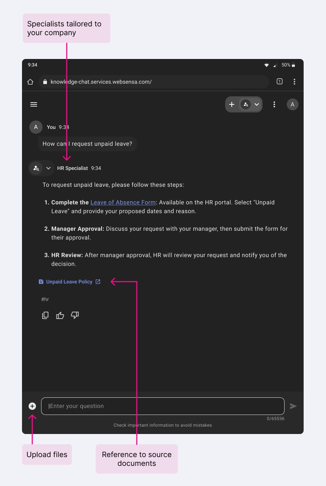Image resolution: width=326 pixels, height=486 pixels.
Task: Open the file upload plus button near the input
Action: click(x=32, y=406)
